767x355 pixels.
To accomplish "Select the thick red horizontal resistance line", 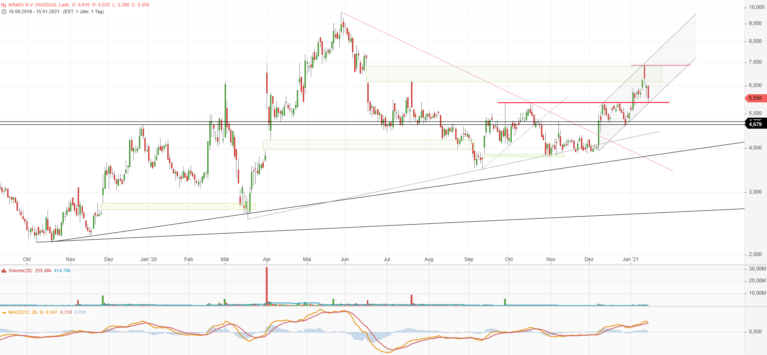I will (583, 102).
